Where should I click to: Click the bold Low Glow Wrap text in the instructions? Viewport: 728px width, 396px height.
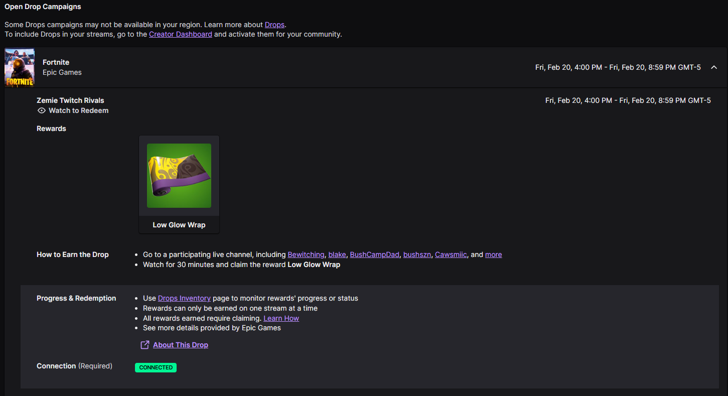point(314,265)
